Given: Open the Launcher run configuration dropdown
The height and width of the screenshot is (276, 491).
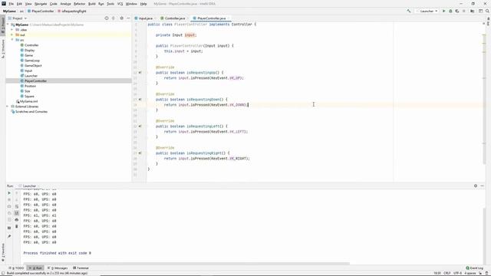Looking at the screenshot, I should click(x=429, y=11).
